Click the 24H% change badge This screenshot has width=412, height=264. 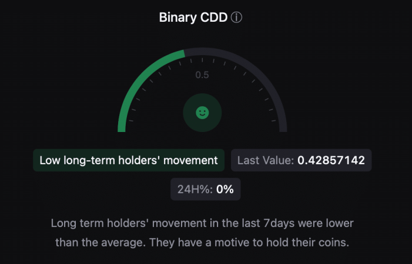pyautogui.click(x=206, y=189)
